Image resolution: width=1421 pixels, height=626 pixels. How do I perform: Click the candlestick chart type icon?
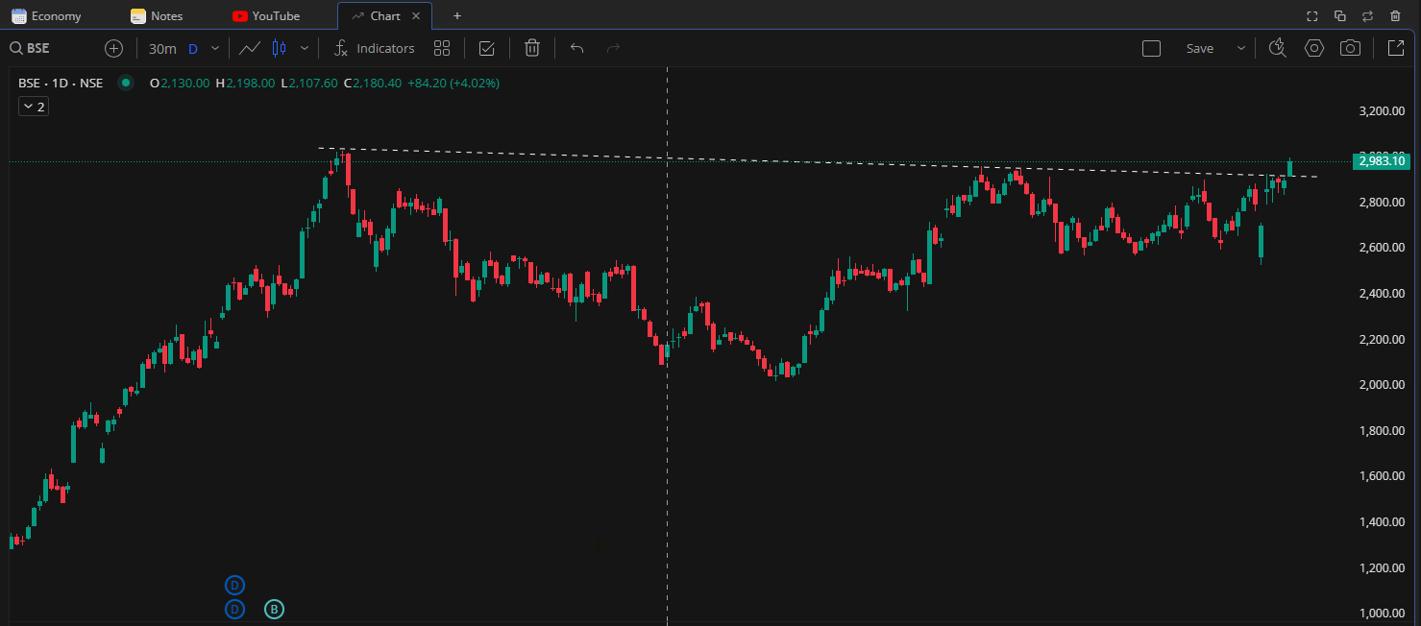280,48
